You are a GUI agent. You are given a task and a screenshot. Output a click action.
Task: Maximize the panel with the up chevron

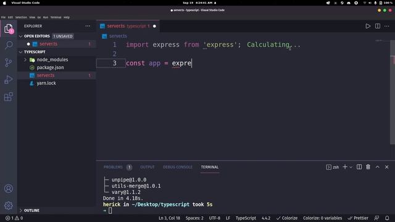377,167
